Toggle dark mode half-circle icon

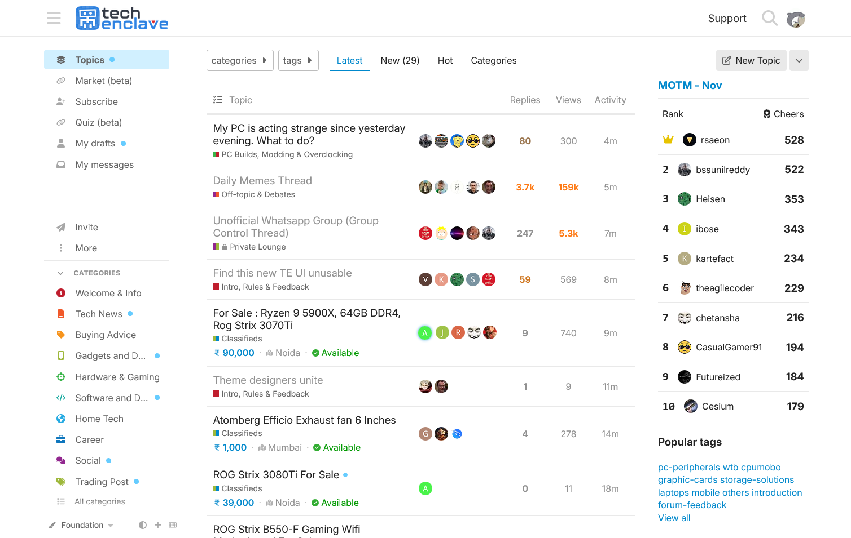click(x=143, y=525)
